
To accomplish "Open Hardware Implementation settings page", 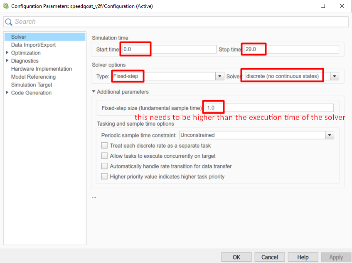I will click(41, 69).
